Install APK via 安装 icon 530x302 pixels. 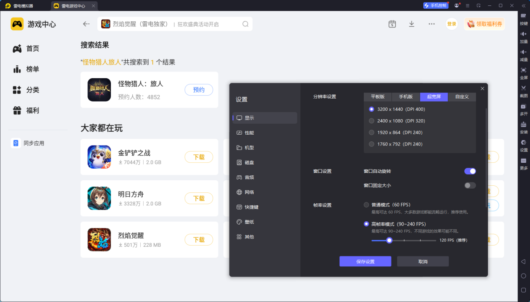[x=523, y=125]
